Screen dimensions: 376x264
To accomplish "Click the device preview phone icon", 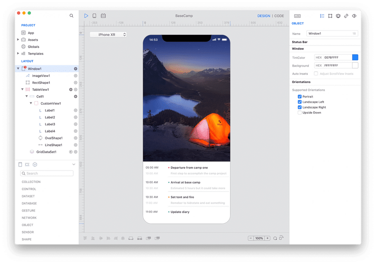I will pyautogui.click(x=94, y=16).
